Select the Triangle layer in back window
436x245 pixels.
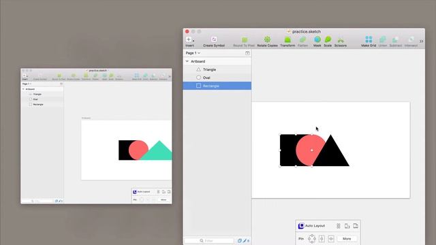click(42, 94)
